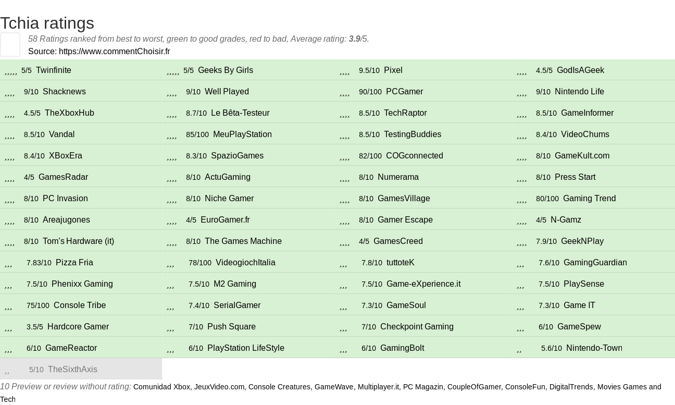Click the GameSpew 6/10 rating
The height and width of the screenshot is (405, 675).
(594, 326)
